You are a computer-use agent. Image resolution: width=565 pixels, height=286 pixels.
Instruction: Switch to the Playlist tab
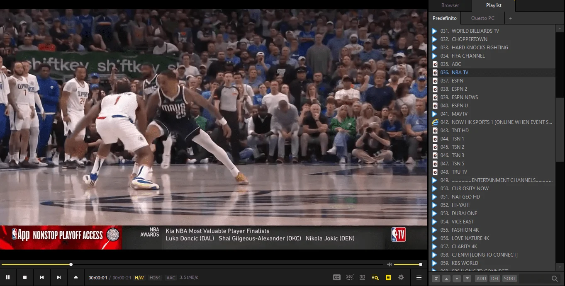(x=494, y=5)
